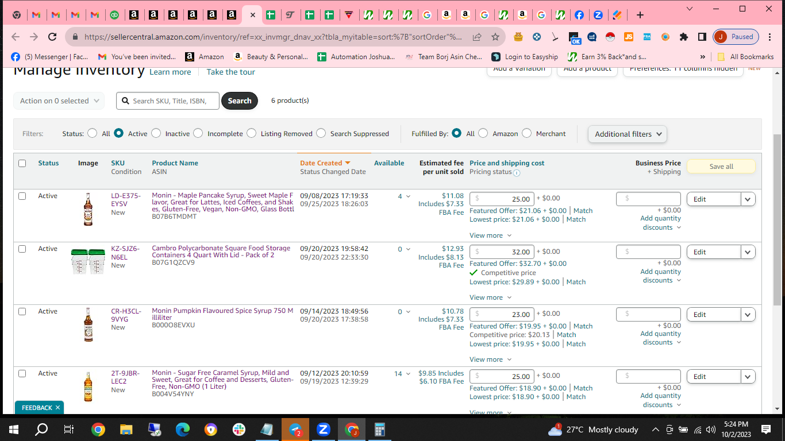Open Calculator from the taskbar
Viewport: 785px width, 441px height.
pos(379,430)
